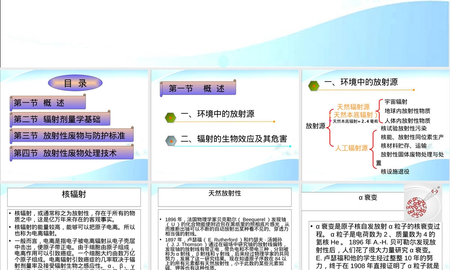450x270 pixels.
Task: Select the 核辐射 slide thumbnail
Action: pos(74,227)
